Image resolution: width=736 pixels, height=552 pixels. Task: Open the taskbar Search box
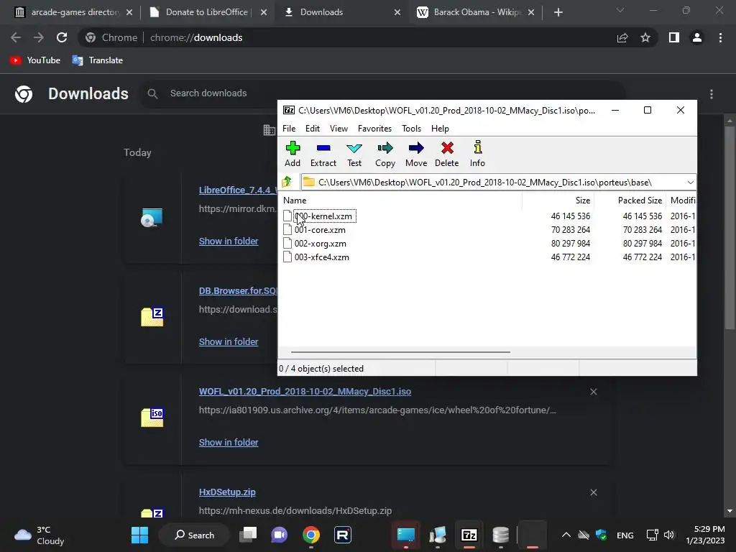tap(194, 535)
